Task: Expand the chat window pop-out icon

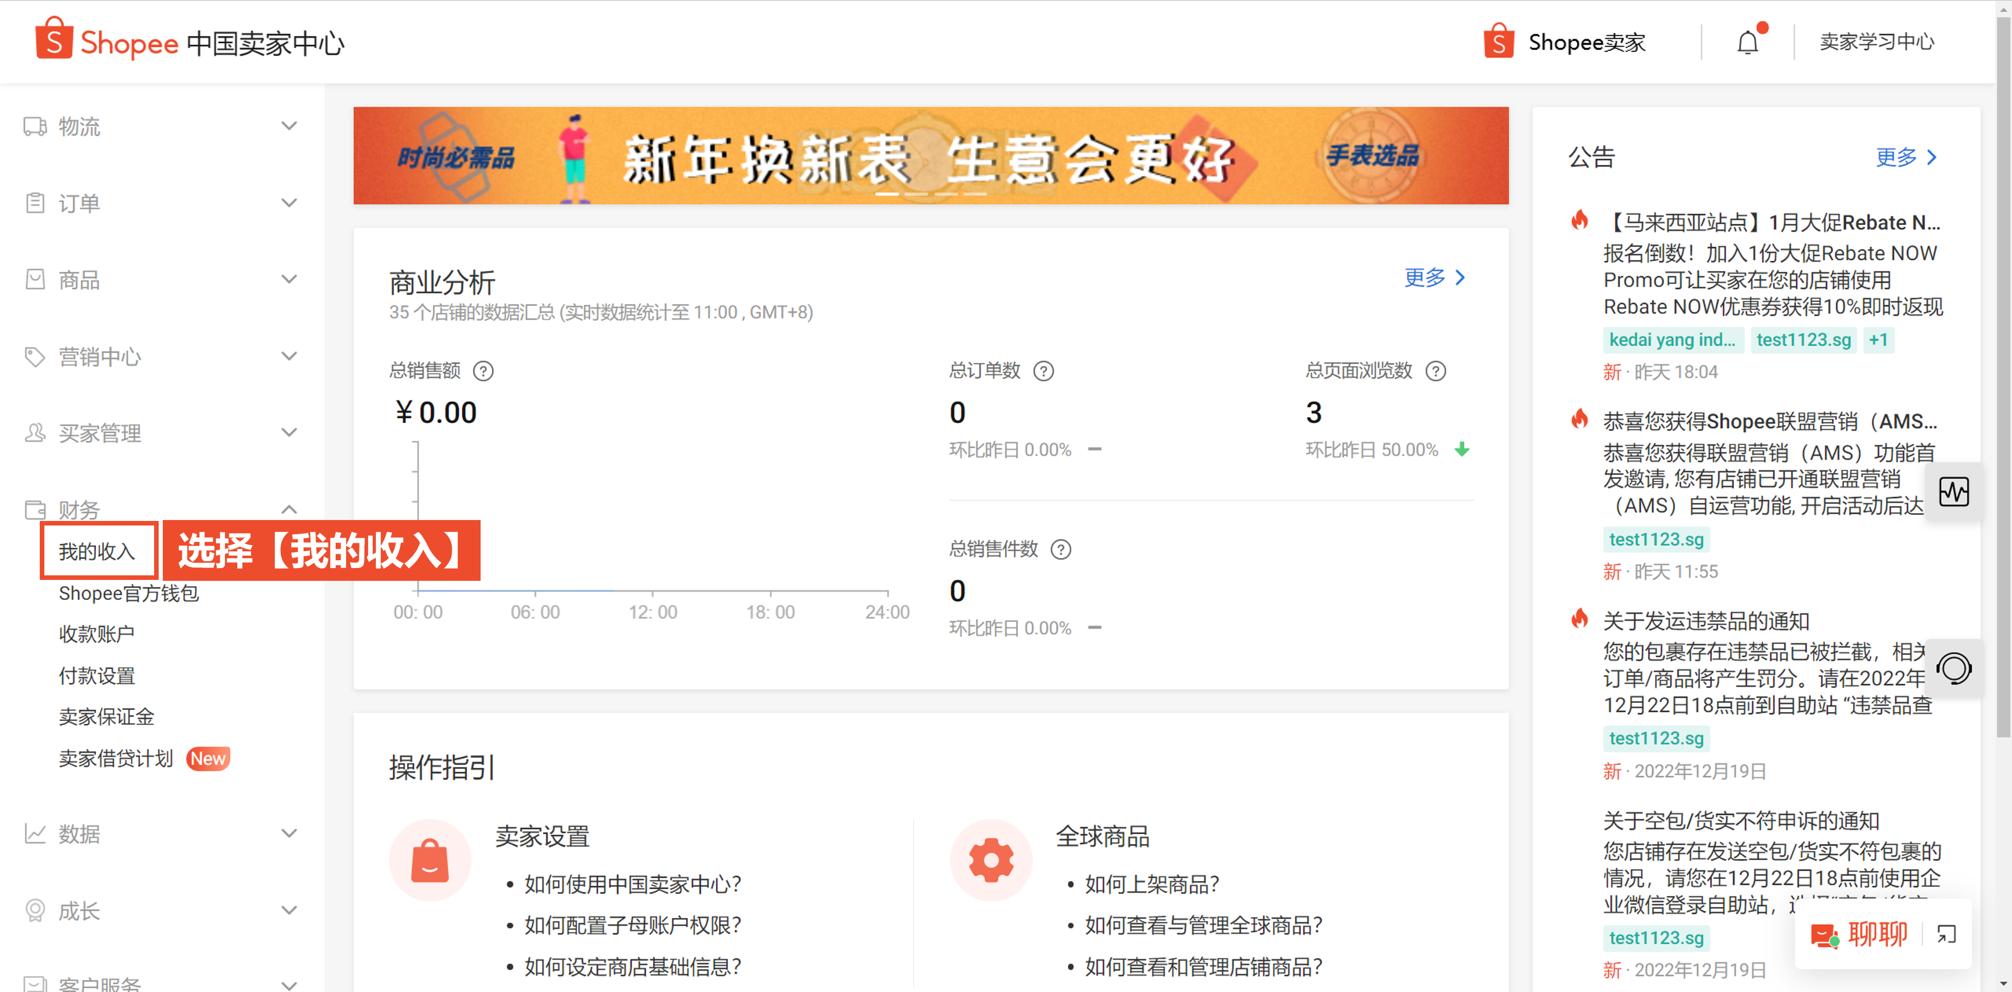Action: pyautogui.click(x=1947, y=934)
